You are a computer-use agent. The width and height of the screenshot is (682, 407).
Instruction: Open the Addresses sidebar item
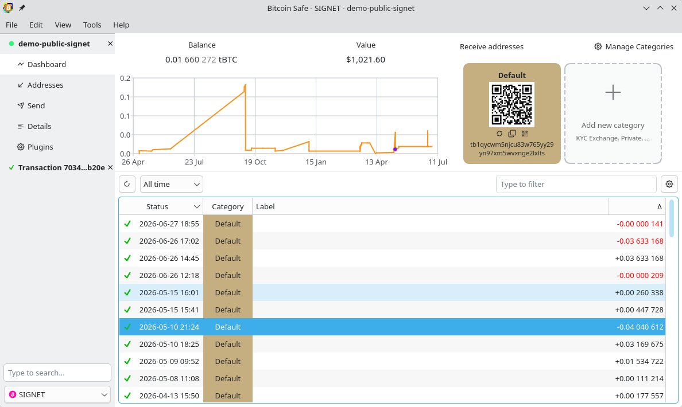[57, 85]
